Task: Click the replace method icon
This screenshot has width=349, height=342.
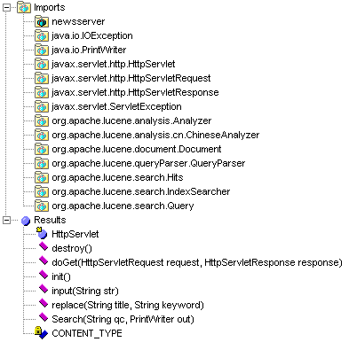Action: click(44, 303)
